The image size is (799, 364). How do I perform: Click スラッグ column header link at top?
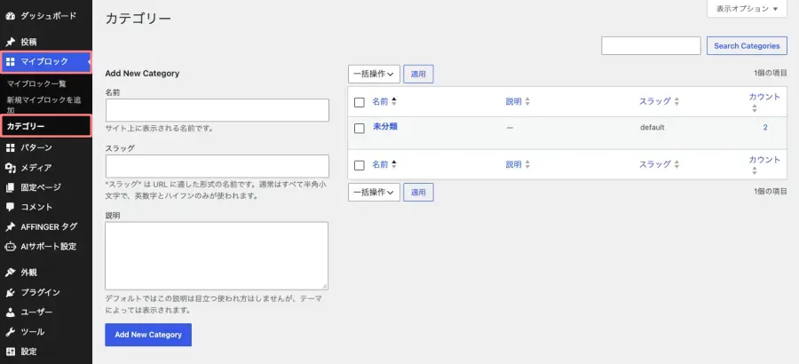pos(655,101)
